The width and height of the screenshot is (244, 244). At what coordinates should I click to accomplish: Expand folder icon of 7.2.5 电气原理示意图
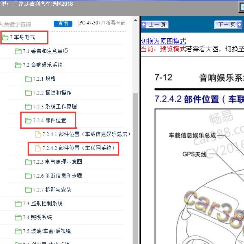click(28, 162)
